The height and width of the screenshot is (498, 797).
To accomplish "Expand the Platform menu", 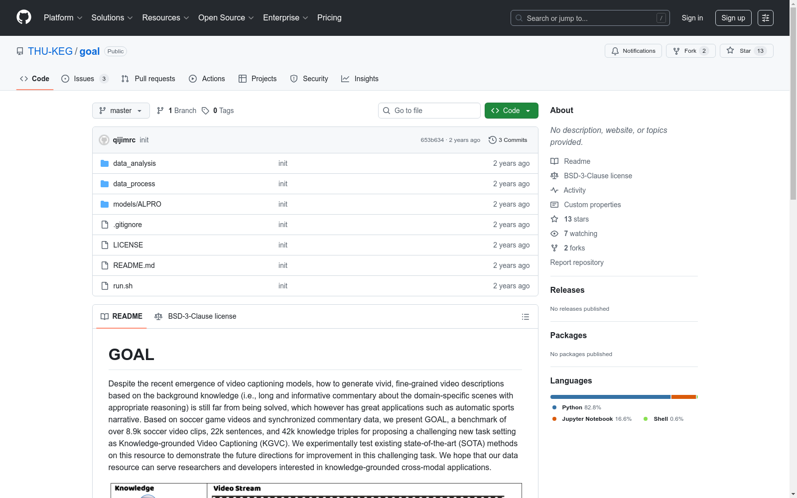I will (x=63, y=17).
